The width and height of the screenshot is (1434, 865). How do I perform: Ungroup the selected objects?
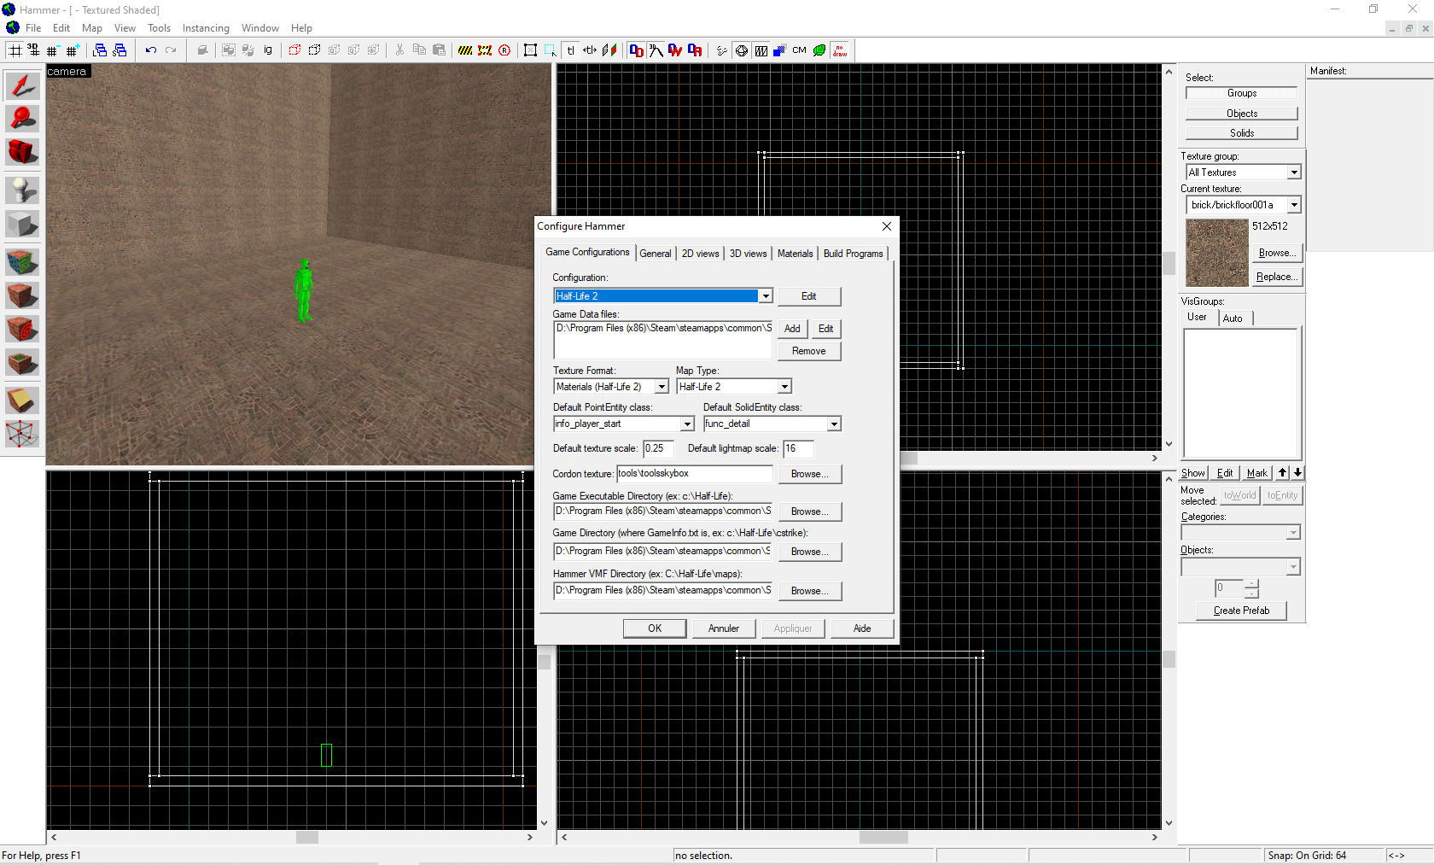(248, 50)
